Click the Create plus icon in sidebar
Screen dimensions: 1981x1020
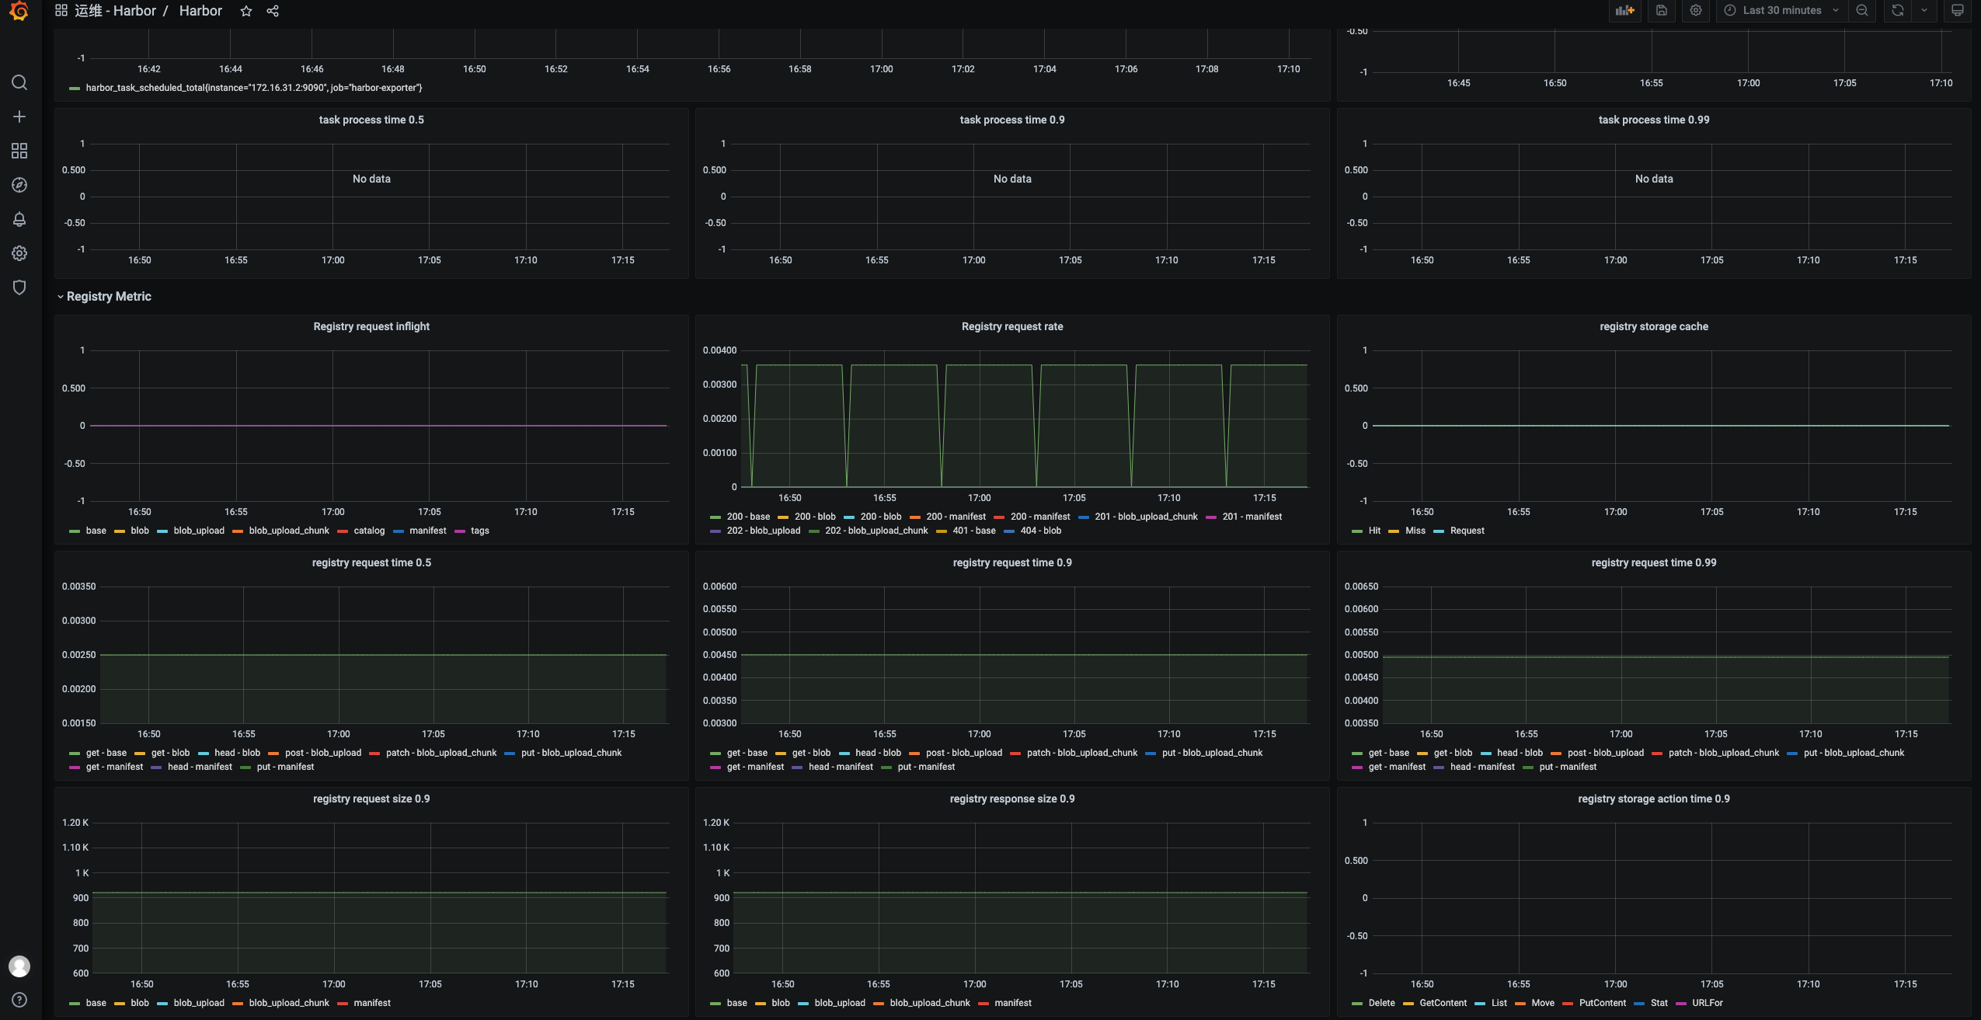(x=19, y=117)
